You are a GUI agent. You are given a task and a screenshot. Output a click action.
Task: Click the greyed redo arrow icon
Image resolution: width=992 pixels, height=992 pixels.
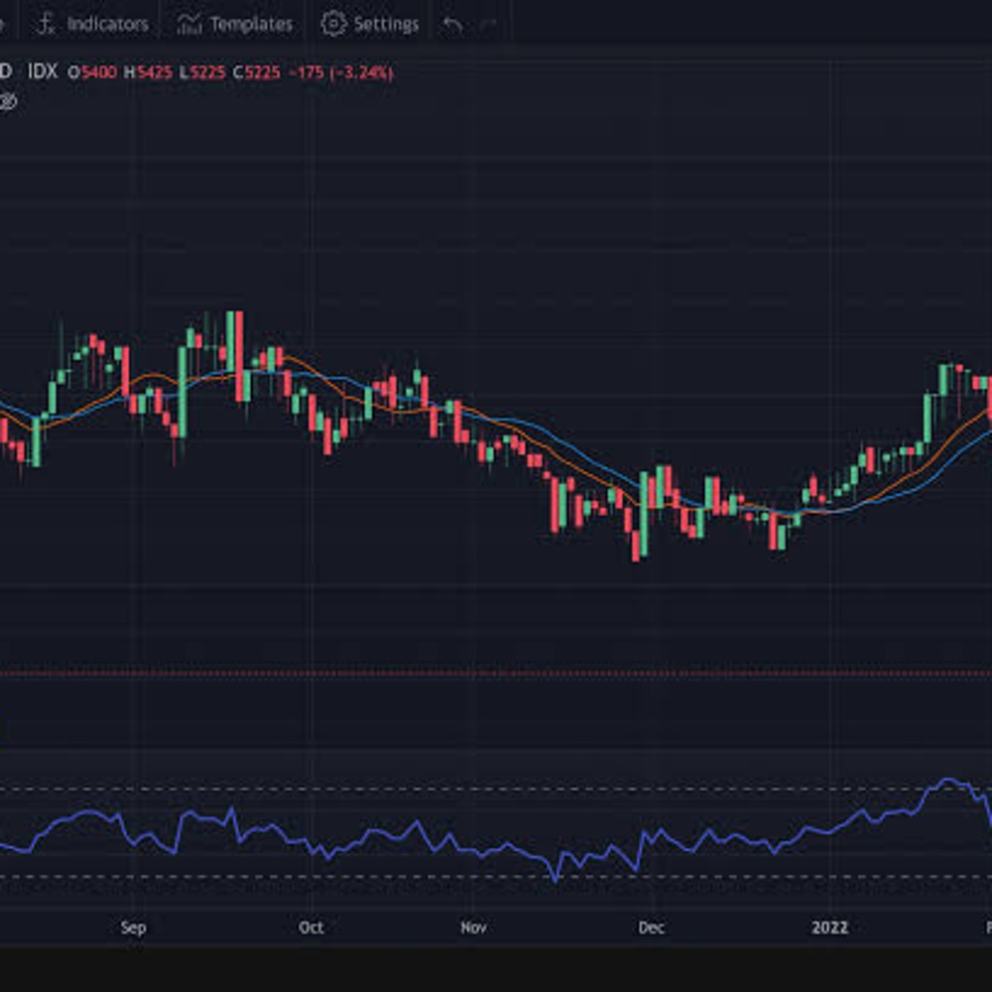coord(489,26)
